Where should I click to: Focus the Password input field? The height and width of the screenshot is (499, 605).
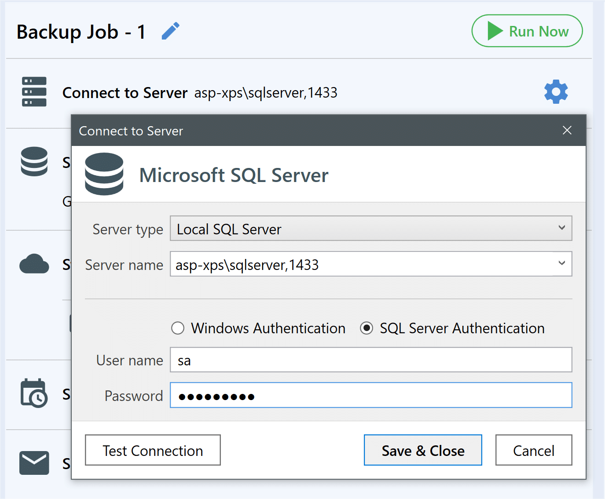tap(371, 395)
